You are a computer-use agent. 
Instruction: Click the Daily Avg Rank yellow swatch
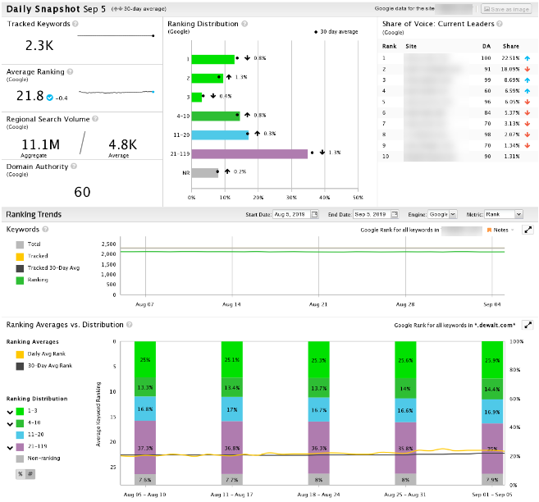pyautogui.click(x=20, y=355)
